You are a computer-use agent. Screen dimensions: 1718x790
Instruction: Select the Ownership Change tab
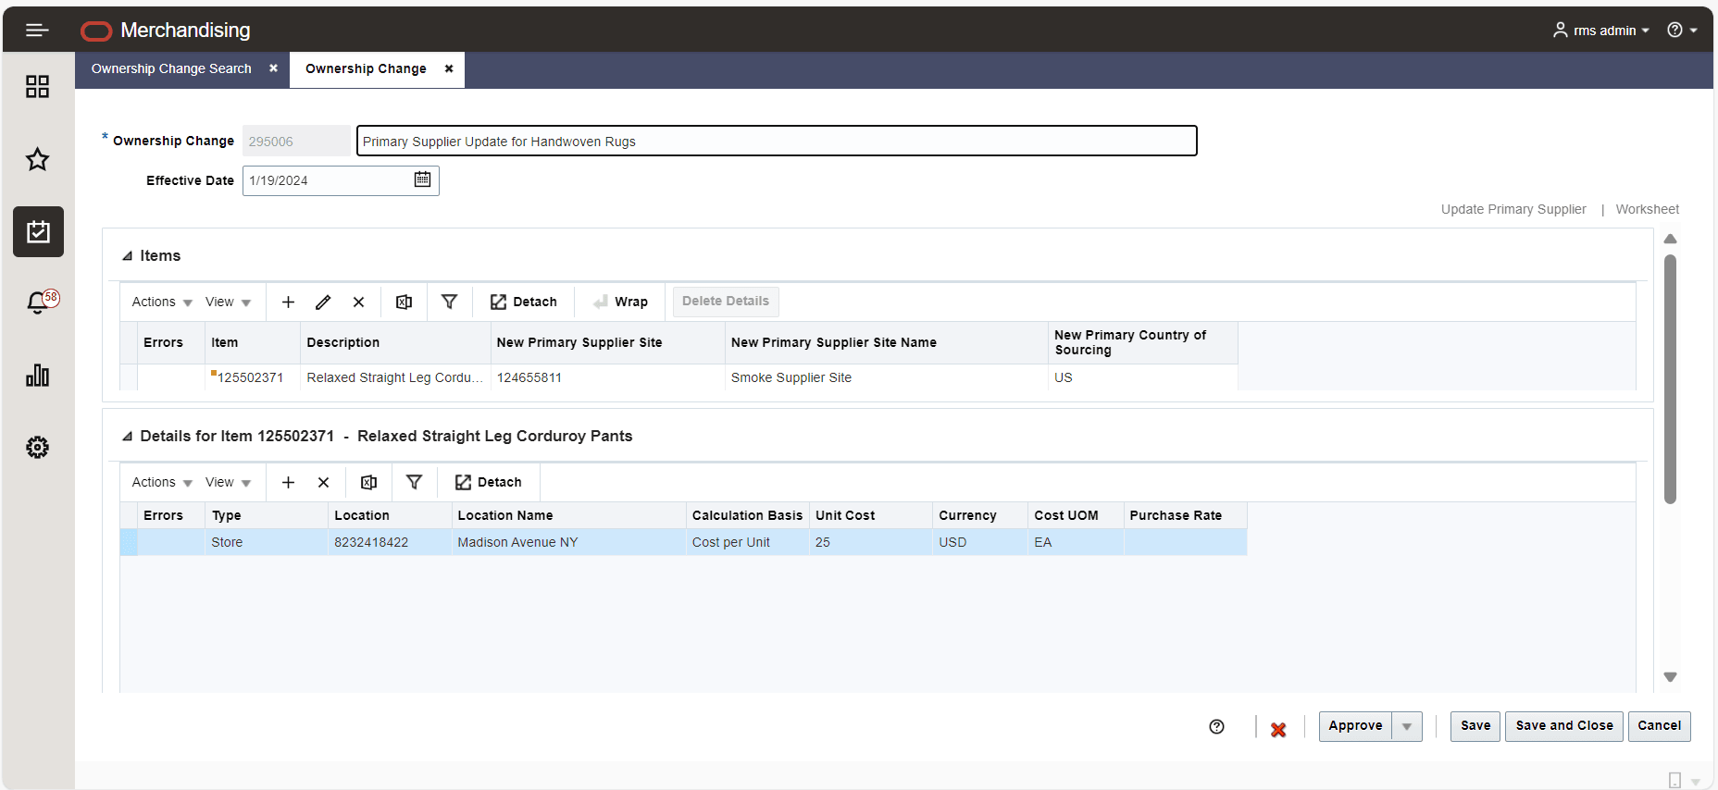click(366, 68)
